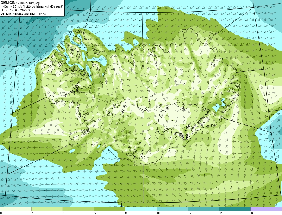Image resolution: width=282 pixels, height=215 pixels.
Task: Click the initial time 'IT: þri. 17. 05. 2022 00Z'
Action: (17, 10)
